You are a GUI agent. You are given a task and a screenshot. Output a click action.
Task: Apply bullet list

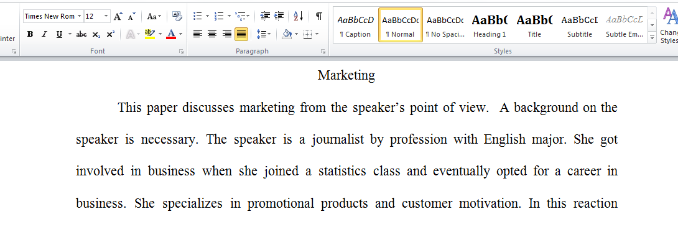point(198,16)
